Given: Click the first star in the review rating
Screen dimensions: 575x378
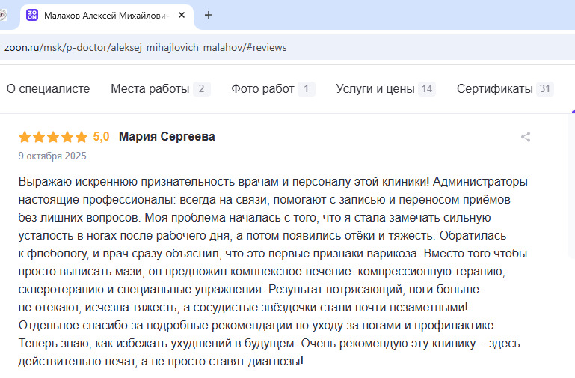Looking at the screenshot, I should (x=24, y=137).
